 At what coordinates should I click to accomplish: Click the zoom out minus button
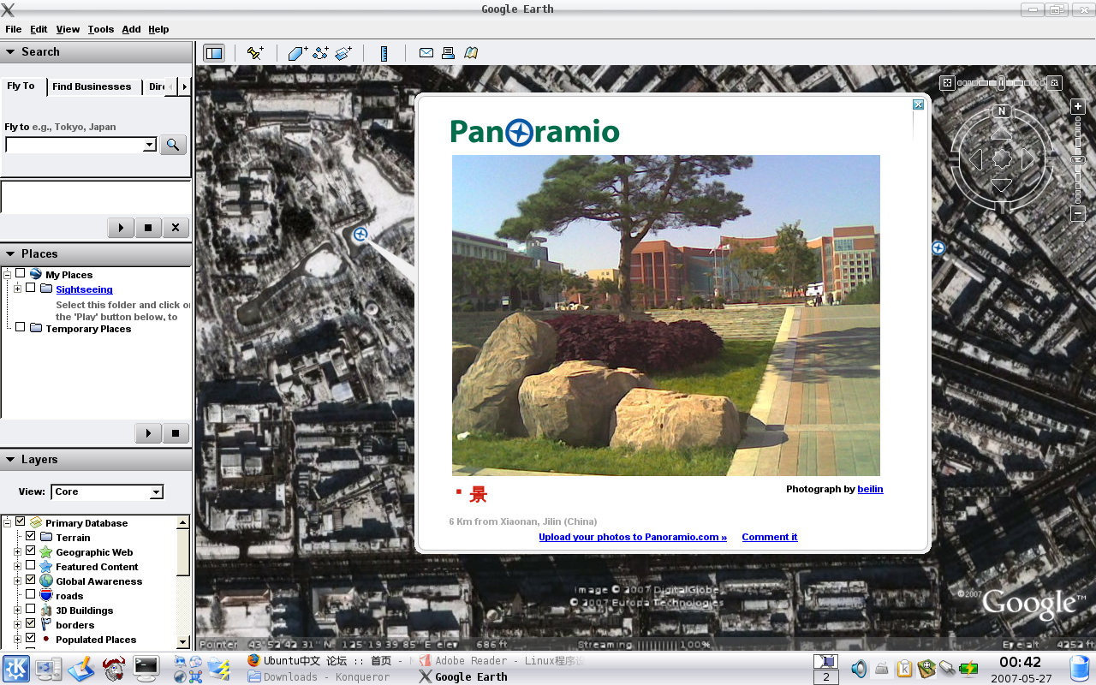click(1079, 214)
